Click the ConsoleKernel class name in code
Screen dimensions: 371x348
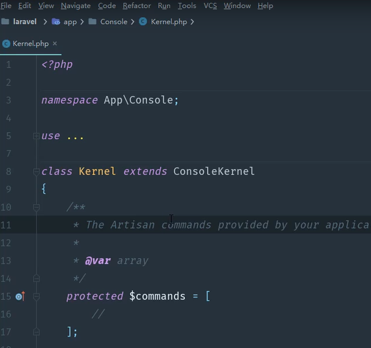214,171
